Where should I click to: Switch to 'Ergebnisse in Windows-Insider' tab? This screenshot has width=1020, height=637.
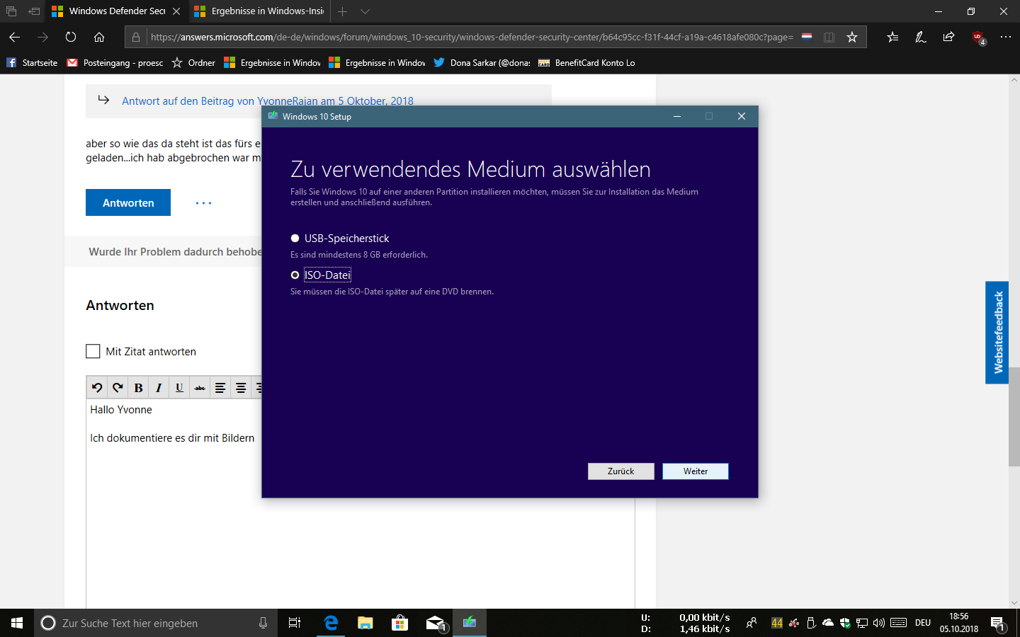[259, 11]
